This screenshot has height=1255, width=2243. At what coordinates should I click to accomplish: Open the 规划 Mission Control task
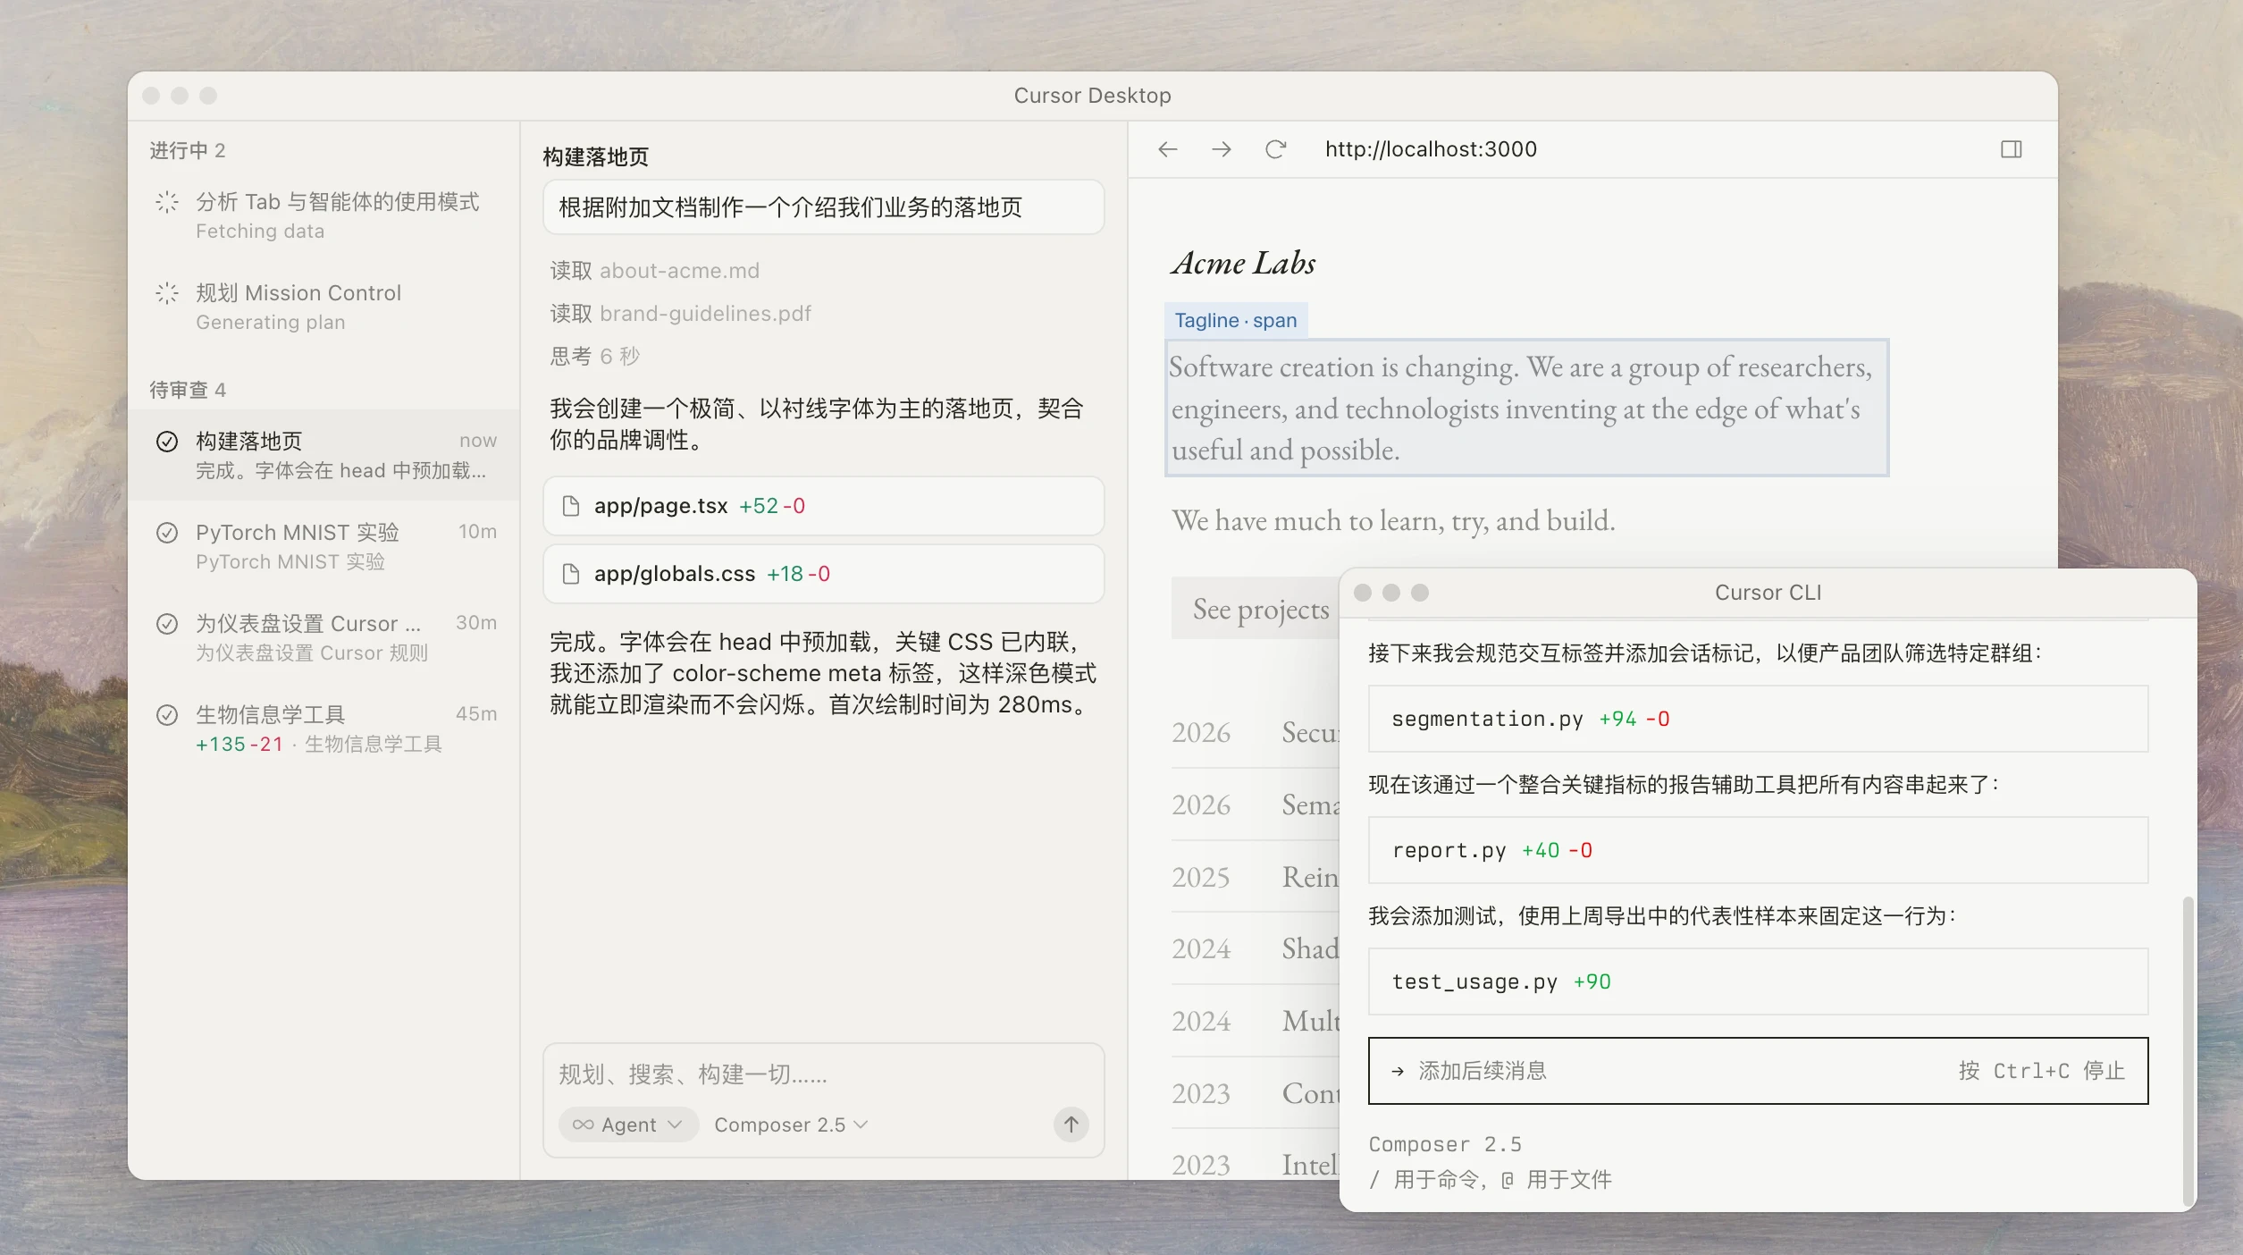pos(323,307)
